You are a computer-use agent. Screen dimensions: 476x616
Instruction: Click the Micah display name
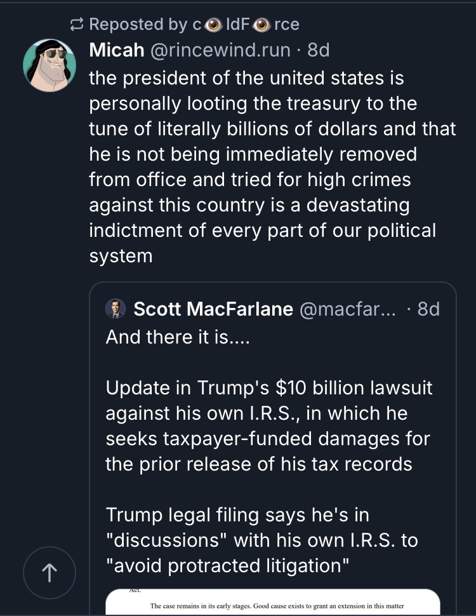[x=116, y=50]
